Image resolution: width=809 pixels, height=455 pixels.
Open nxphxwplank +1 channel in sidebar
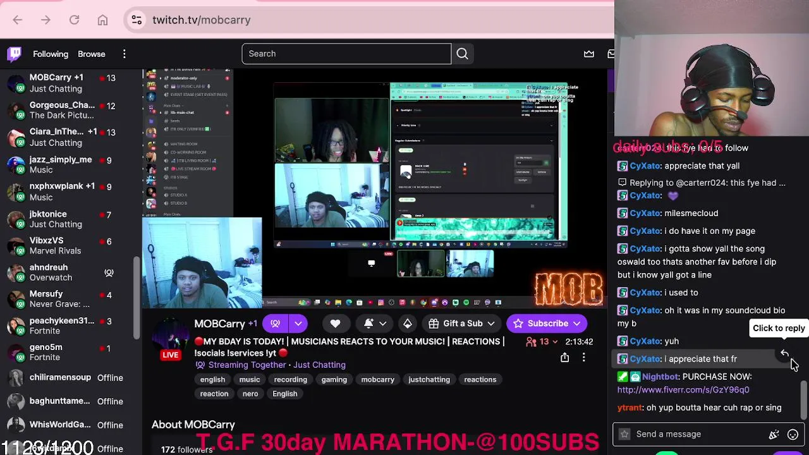coord(70,191)
